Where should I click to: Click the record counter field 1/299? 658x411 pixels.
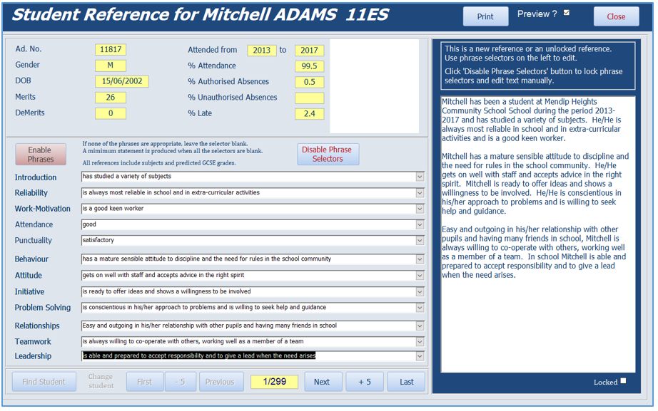275,382
